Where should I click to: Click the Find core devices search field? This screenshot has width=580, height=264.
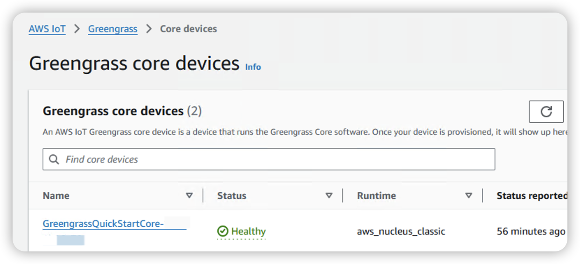269,159
